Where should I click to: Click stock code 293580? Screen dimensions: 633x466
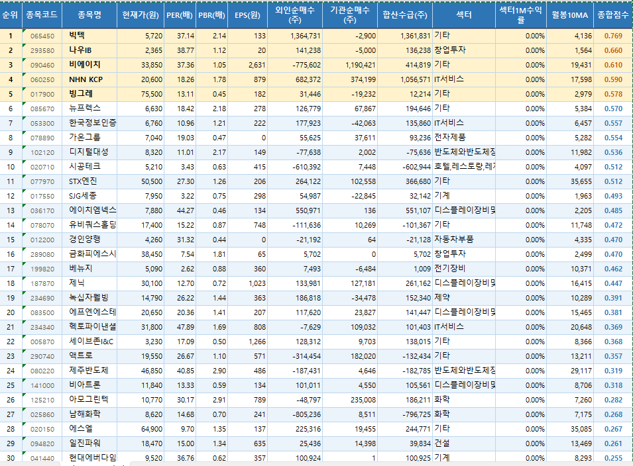42,50
